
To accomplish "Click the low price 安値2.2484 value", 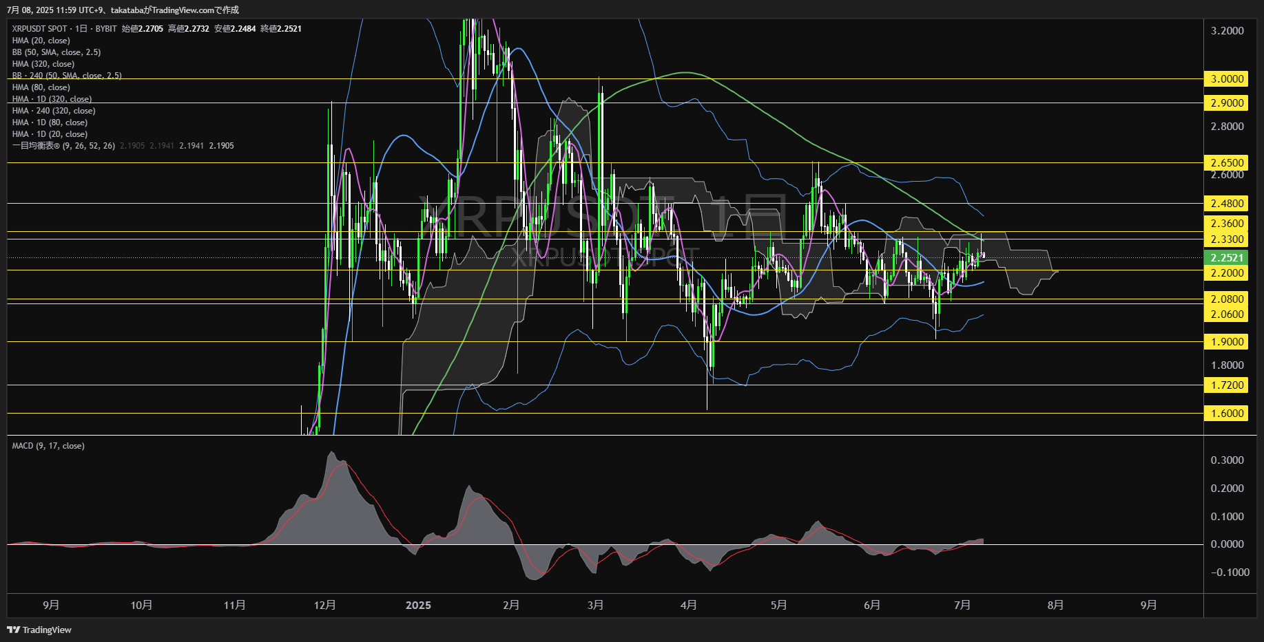I will [235, 29].
